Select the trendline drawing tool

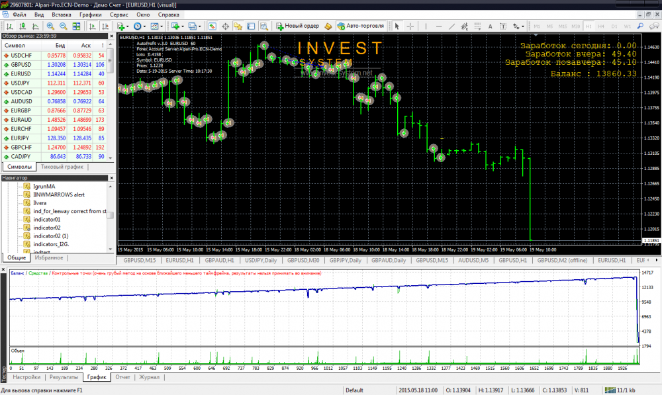[451, 26]
